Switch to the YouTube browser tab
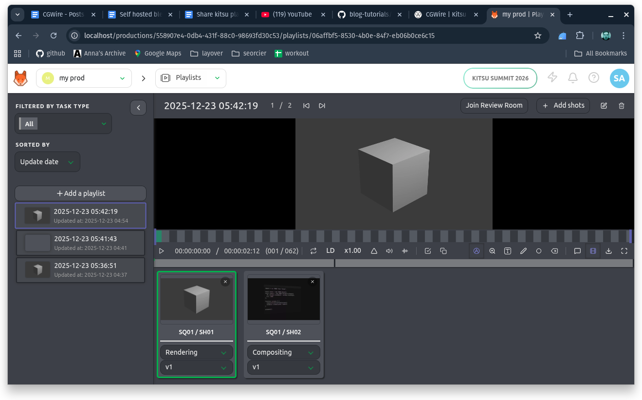Screen dimensions: 642x400 tap(291, 15)
